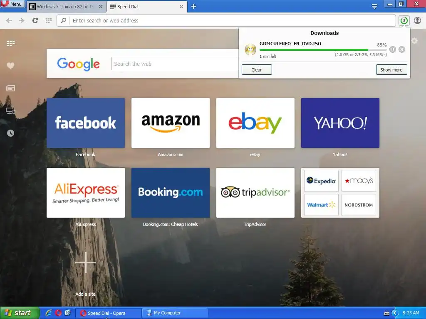Open the Facebook speed dial tile
This screenshot has width=426, height=319.
[x=86, y=123]
